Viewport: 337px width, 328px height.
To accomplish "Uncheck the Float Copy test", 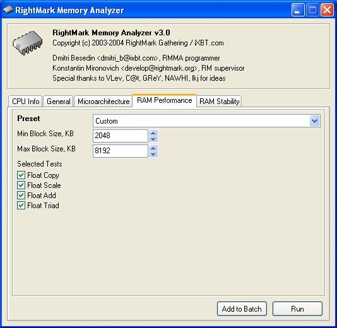I will (21, 175).
